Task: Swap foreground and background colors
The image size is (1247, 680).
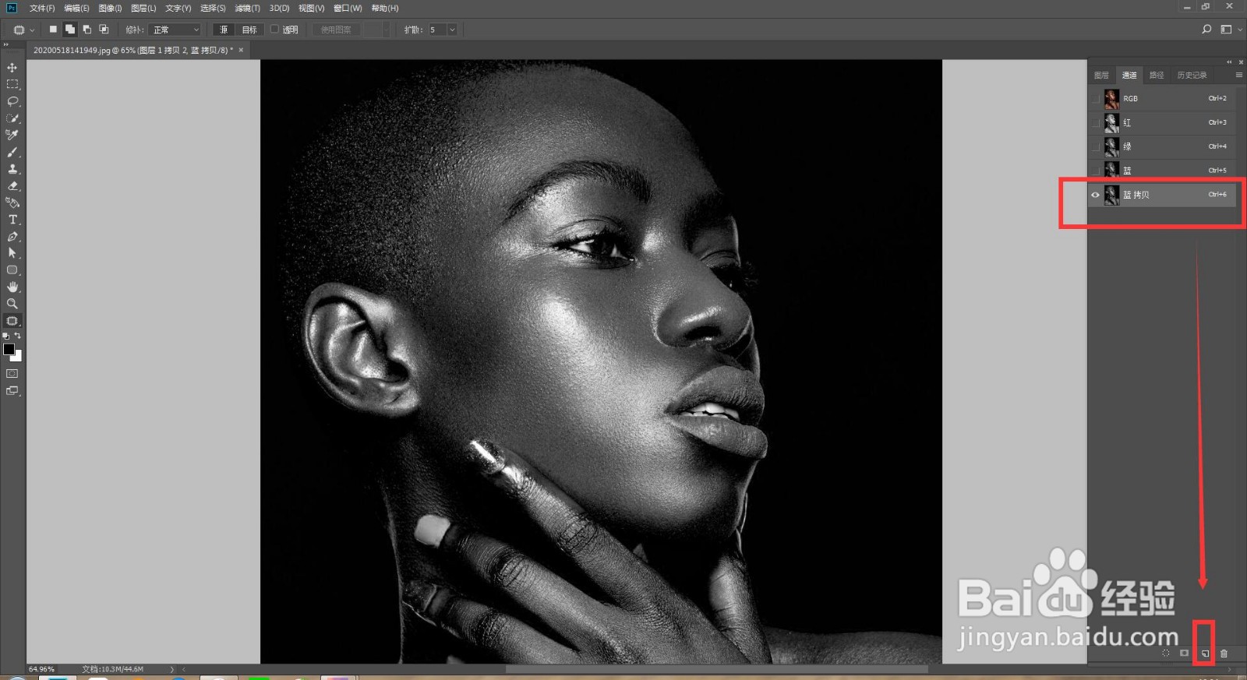Action: 18,336
